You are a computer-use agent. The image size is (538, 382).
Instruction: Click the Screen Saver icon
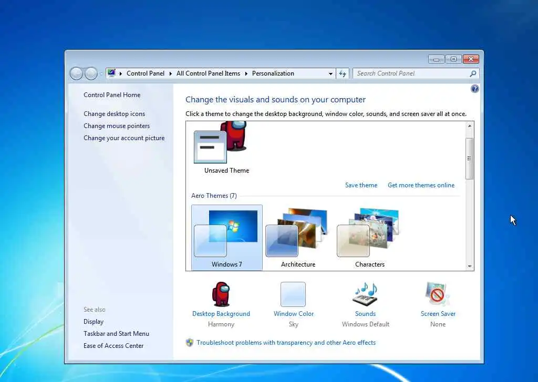coord(437,294)
